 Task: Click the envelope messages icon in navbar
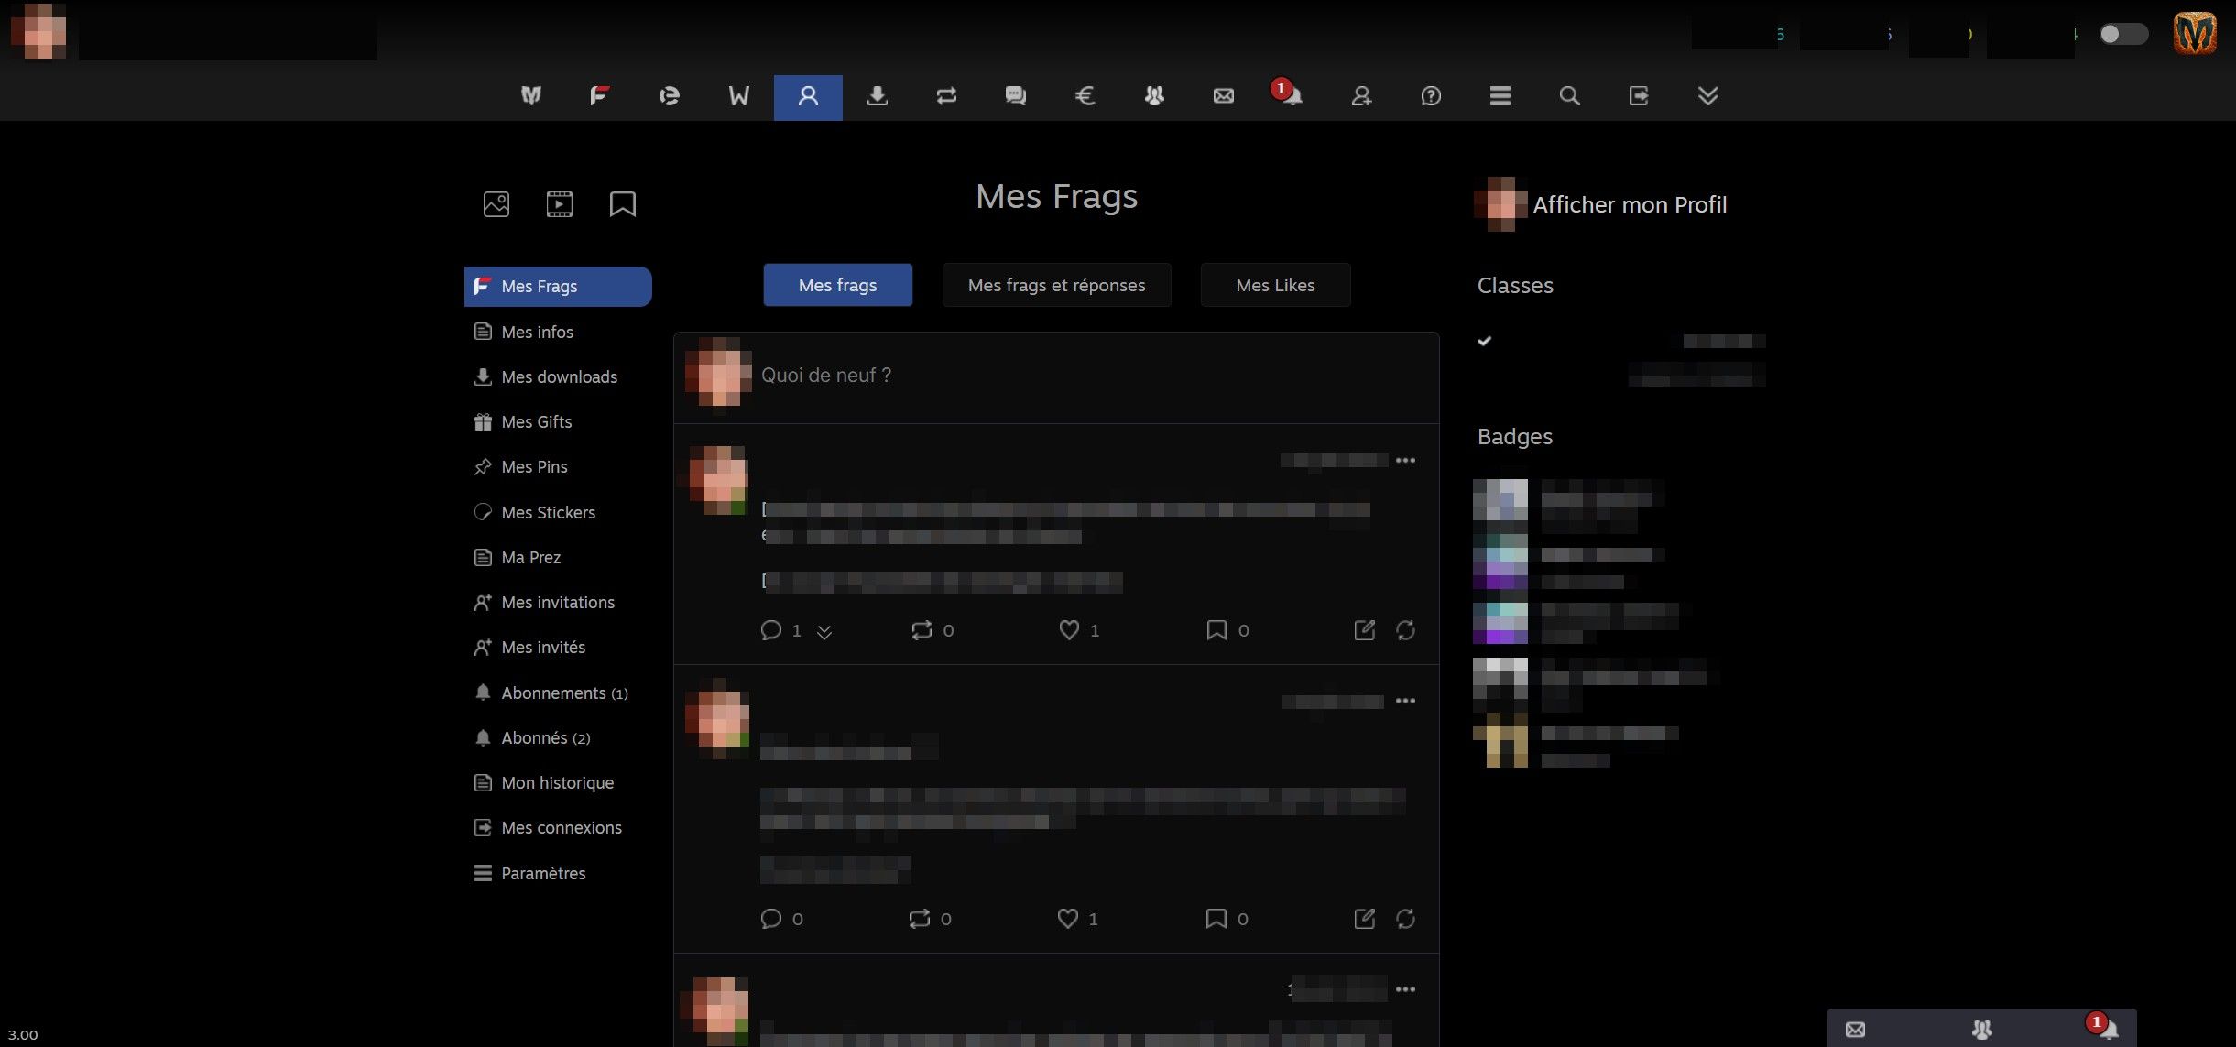(1223, 96)
